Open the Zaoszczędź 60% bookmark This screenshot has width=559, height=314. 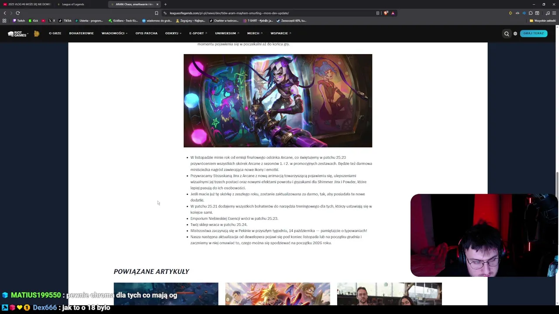click(291, 20)
